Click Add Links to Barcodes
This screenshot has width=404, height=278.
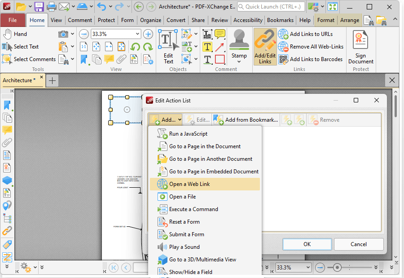pyautogui.click(x=311, y=59)
